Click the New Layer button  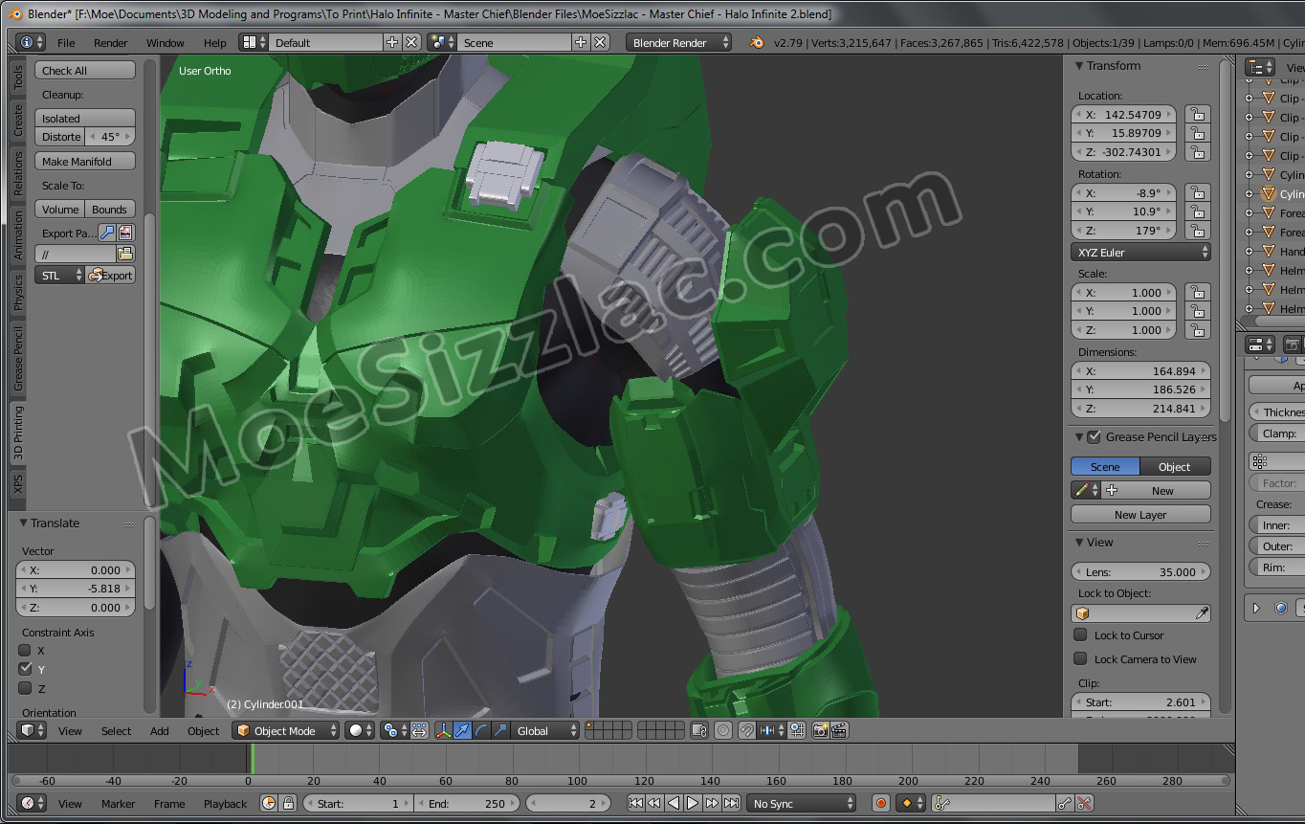[x=1140, y=515]
